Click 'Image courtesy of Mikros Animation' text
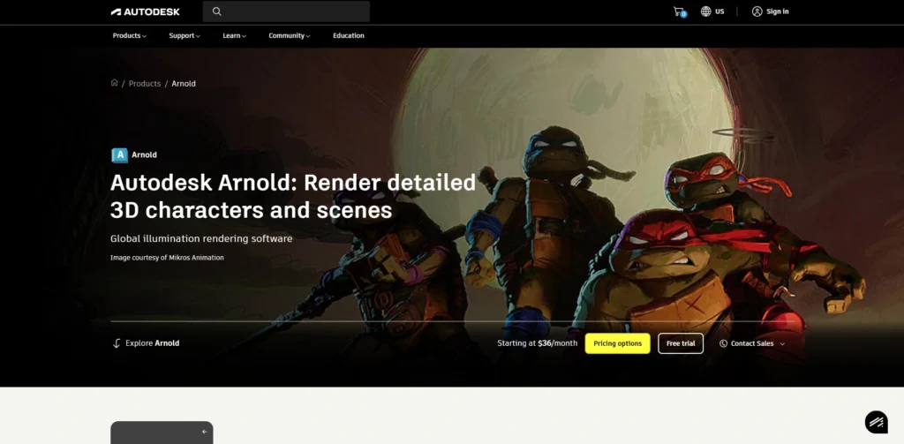This screenshot has width=904, height=444. point(167,258)
